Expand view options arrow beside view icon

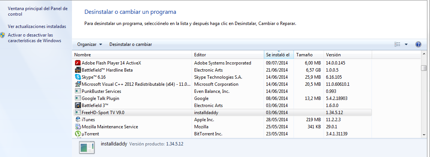point(406,44)
